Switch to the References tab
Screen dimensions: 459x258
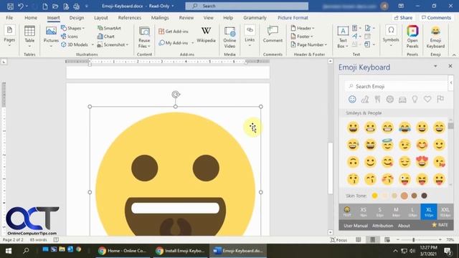[x=129, y=17]
